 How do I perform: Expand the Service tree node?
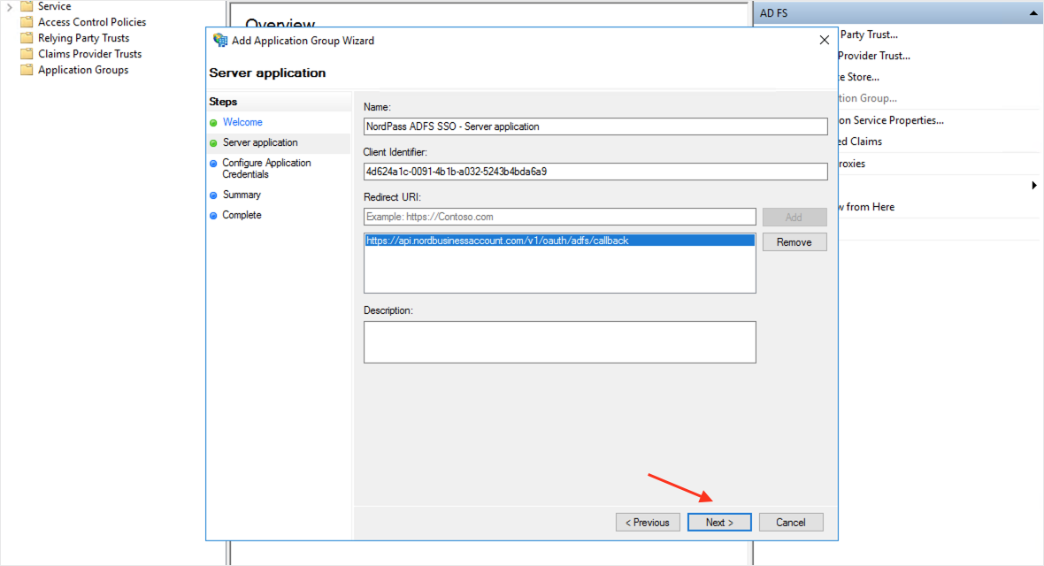click(10, 7)
